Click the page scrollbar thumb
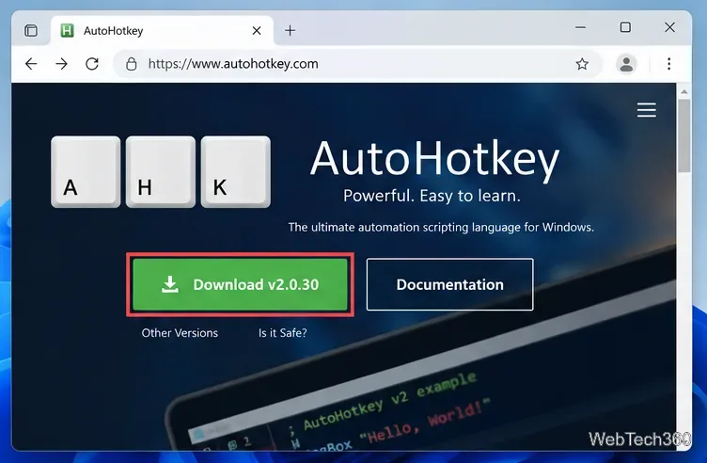 684,136
